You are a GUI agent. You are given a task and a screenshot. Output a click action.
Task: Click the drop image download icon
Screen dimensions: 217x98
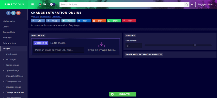102,44
